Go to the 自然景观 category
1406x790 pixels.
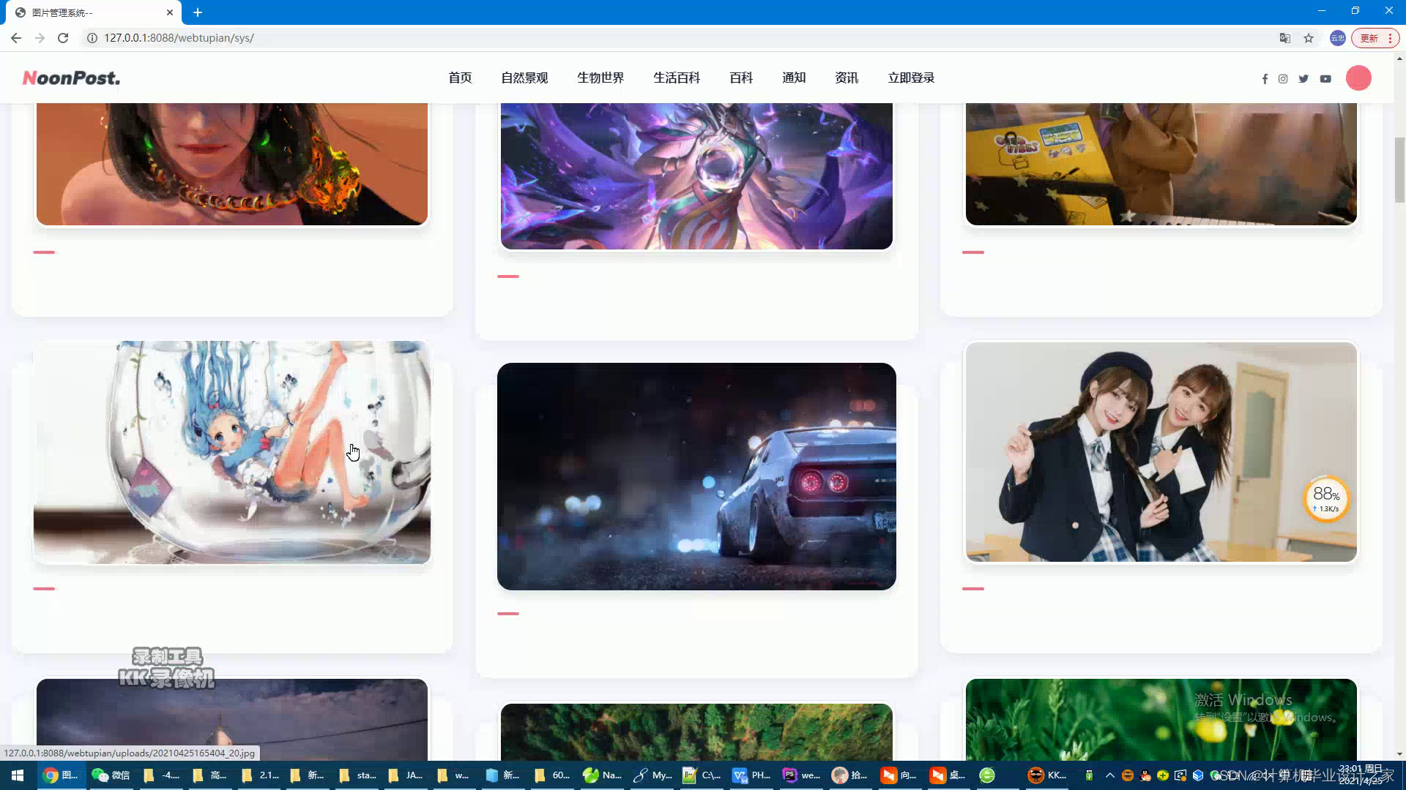[x=524, y=78]
